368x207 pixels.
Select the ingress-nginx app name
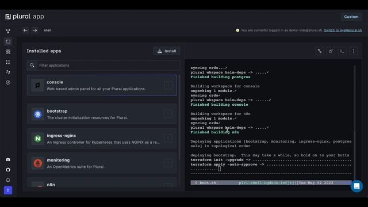pyautogui.click(x=62, y=136)
